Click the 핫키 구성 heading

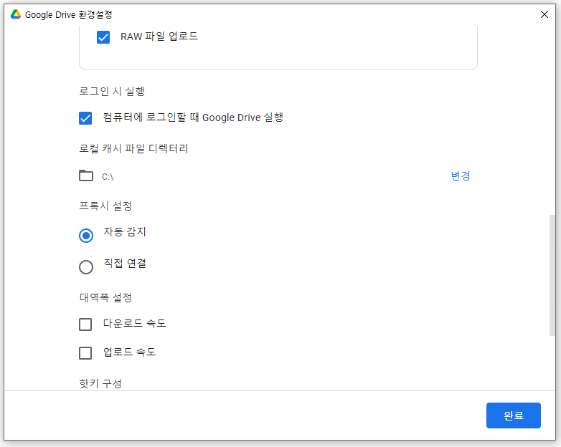coord(100,383)
